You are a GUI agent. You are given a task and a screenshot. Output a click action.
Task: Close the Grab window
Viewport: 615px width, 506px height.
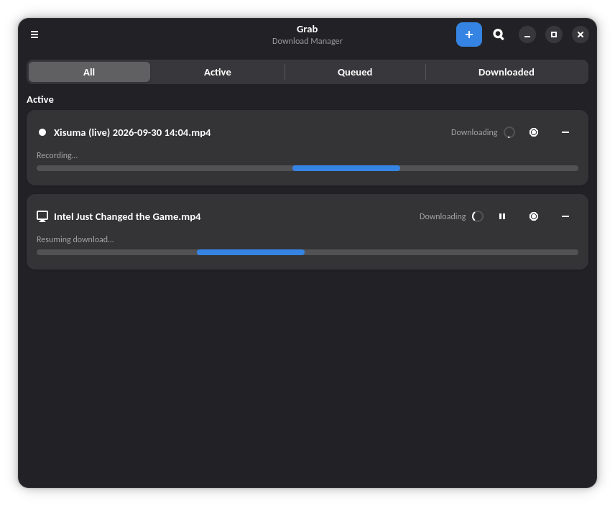pyautogui.click(x=581, y=34)
